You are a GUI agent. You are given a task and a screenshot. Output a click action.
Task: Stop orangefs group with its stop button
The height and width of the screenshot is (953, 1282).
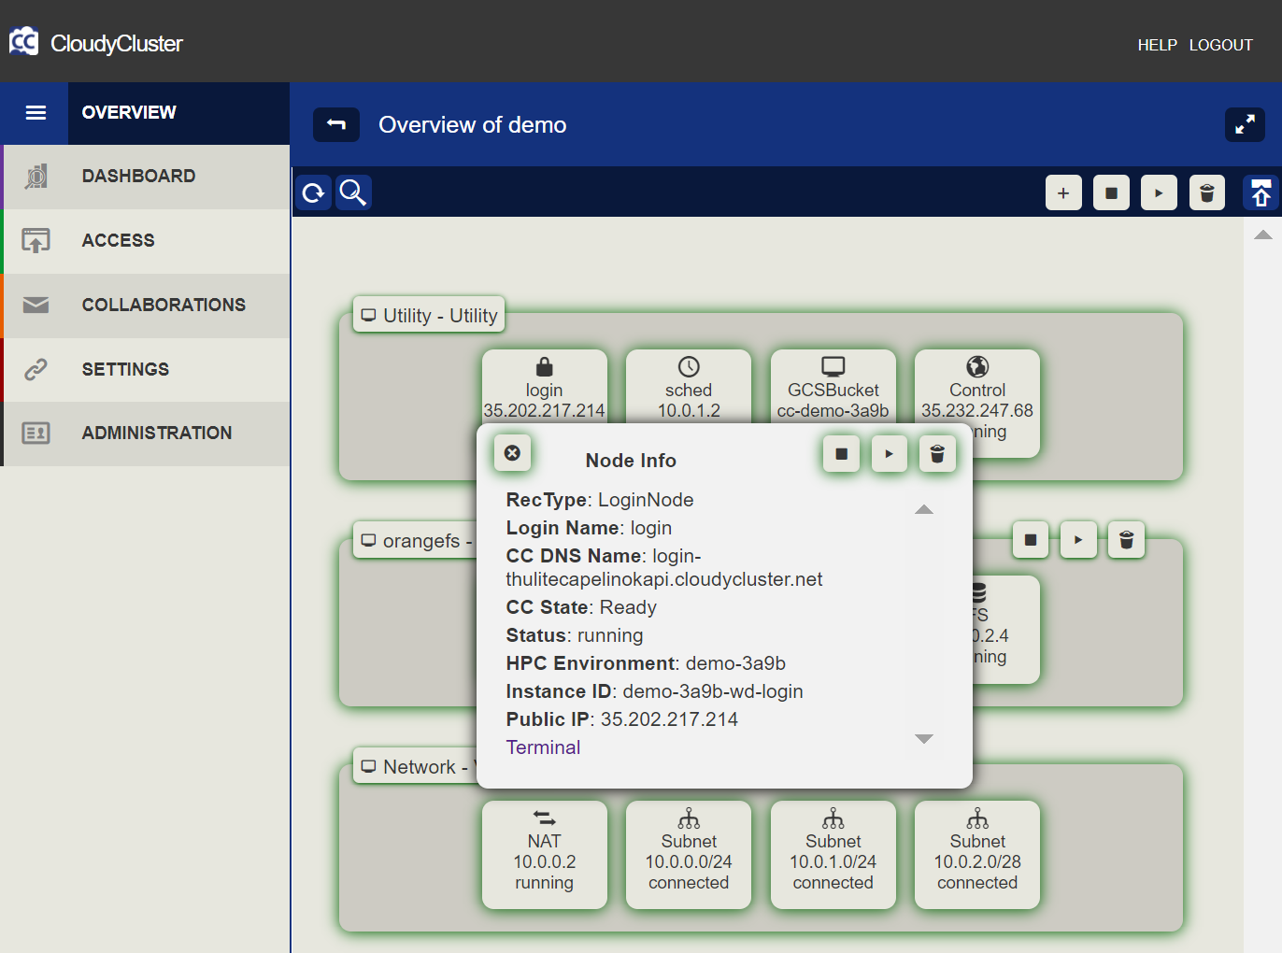(x=1031, y=539)
